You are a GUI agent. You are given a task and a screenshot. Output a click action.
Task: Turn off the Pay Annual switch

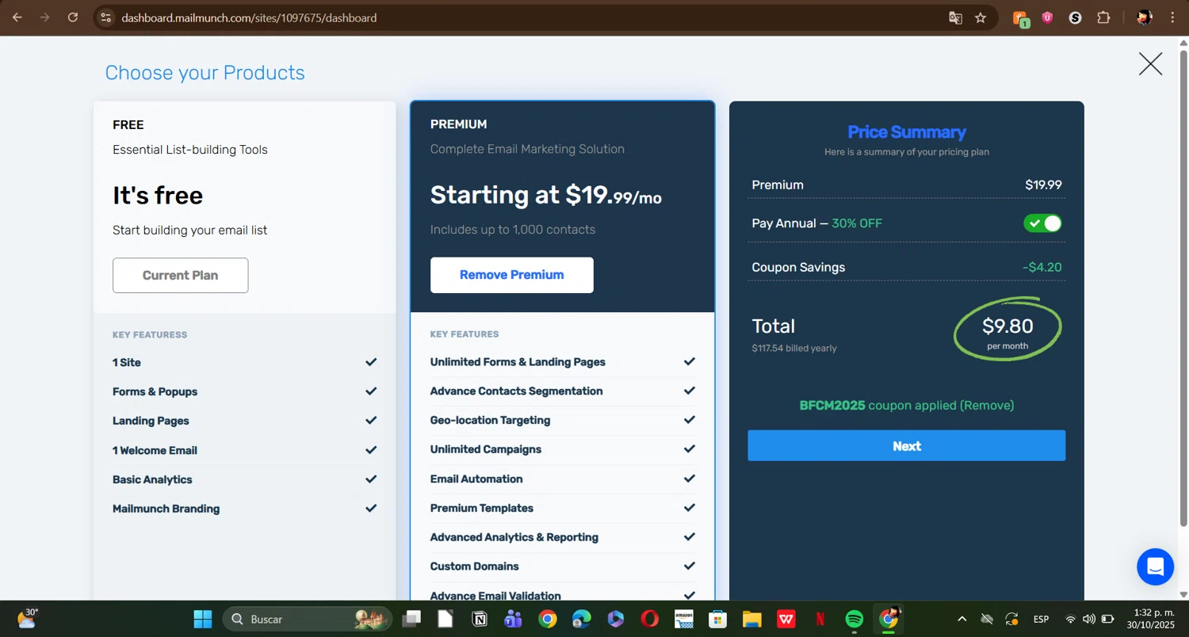[1042, 223]
